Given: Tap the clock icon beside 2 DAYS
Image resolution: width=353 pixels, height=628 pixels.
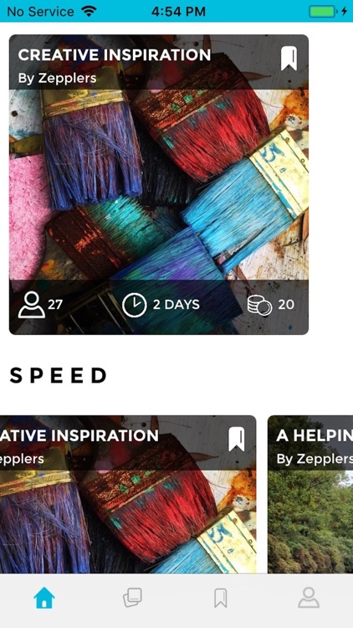Looking at the screenshot, I should [x=134, y=305].
